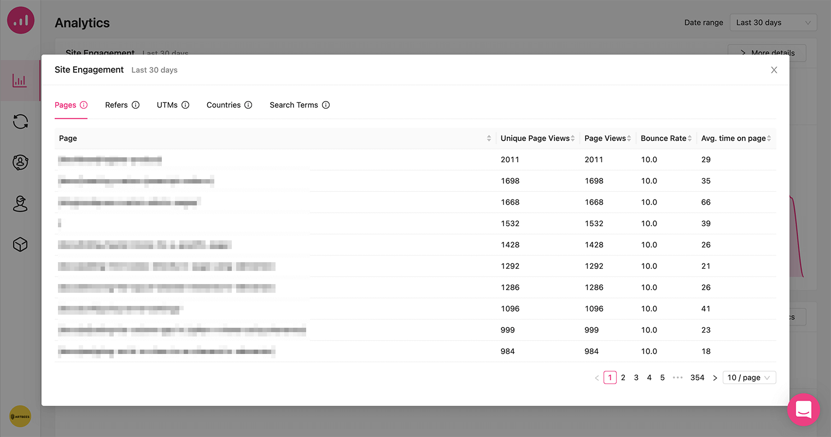Click avg time value 41
The width and height of the screenshot is (831, 437).
706,309
